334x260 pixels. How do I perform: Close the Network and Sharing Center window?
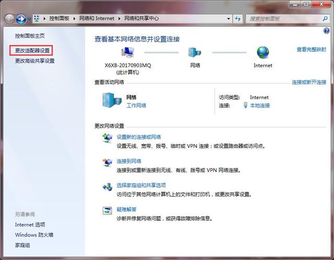coord(321,4)
